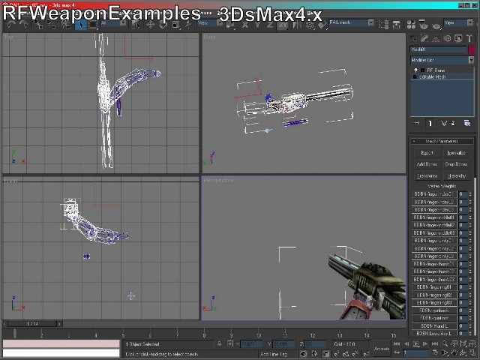Activate the Select Object arrow tool
Image resolution: width=480 pixels, height=360 pixels.
[81, 25]
